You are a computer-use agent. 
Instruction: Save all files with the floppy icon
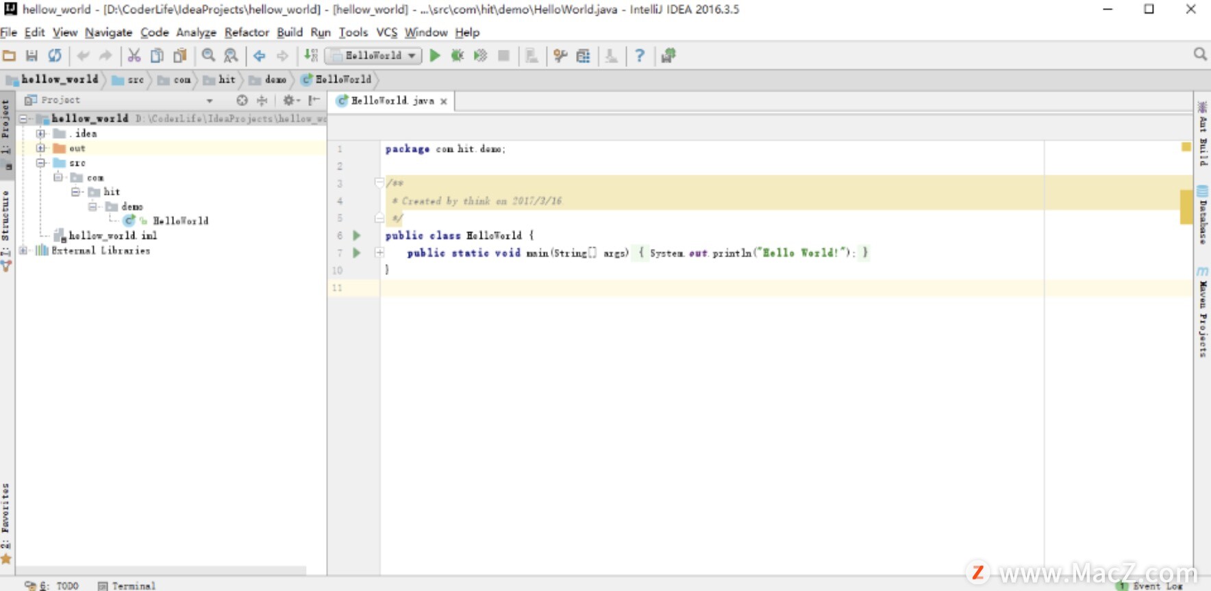[32, 56]
